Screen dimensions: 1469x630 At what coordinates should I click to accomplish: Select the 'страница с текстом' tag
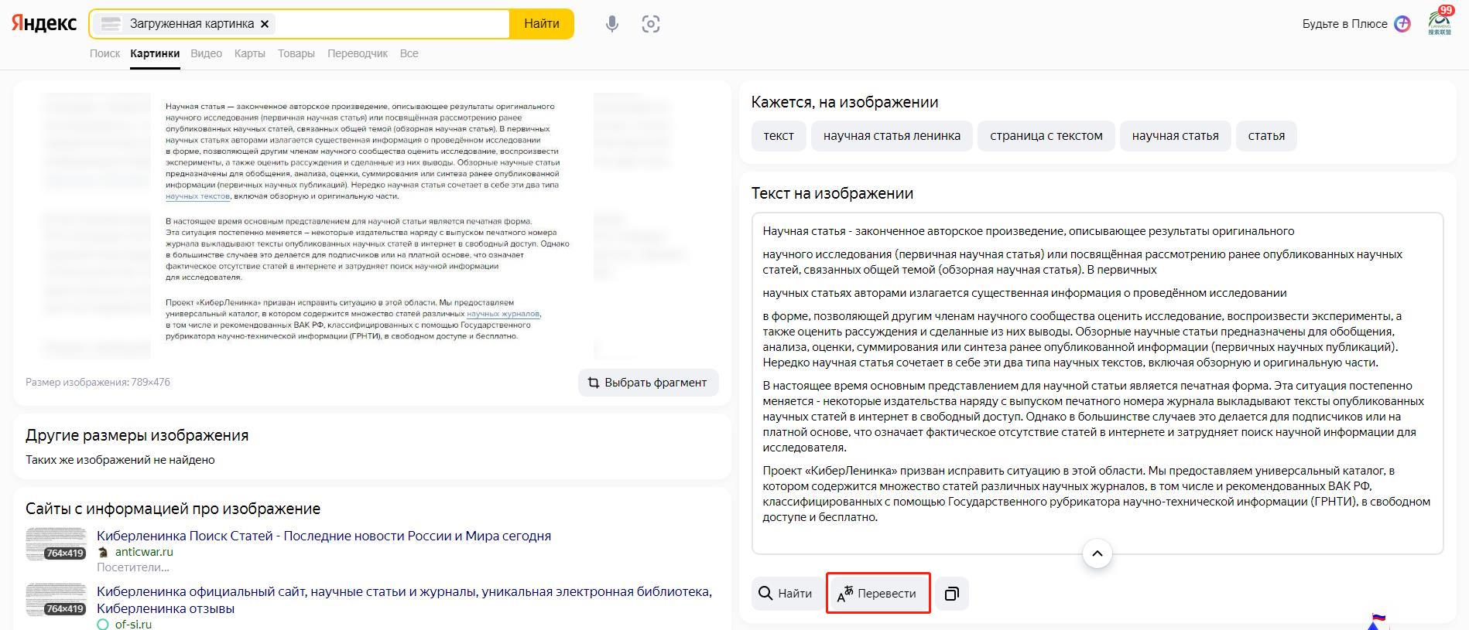pyautogui.click(x=1046, y=136)
